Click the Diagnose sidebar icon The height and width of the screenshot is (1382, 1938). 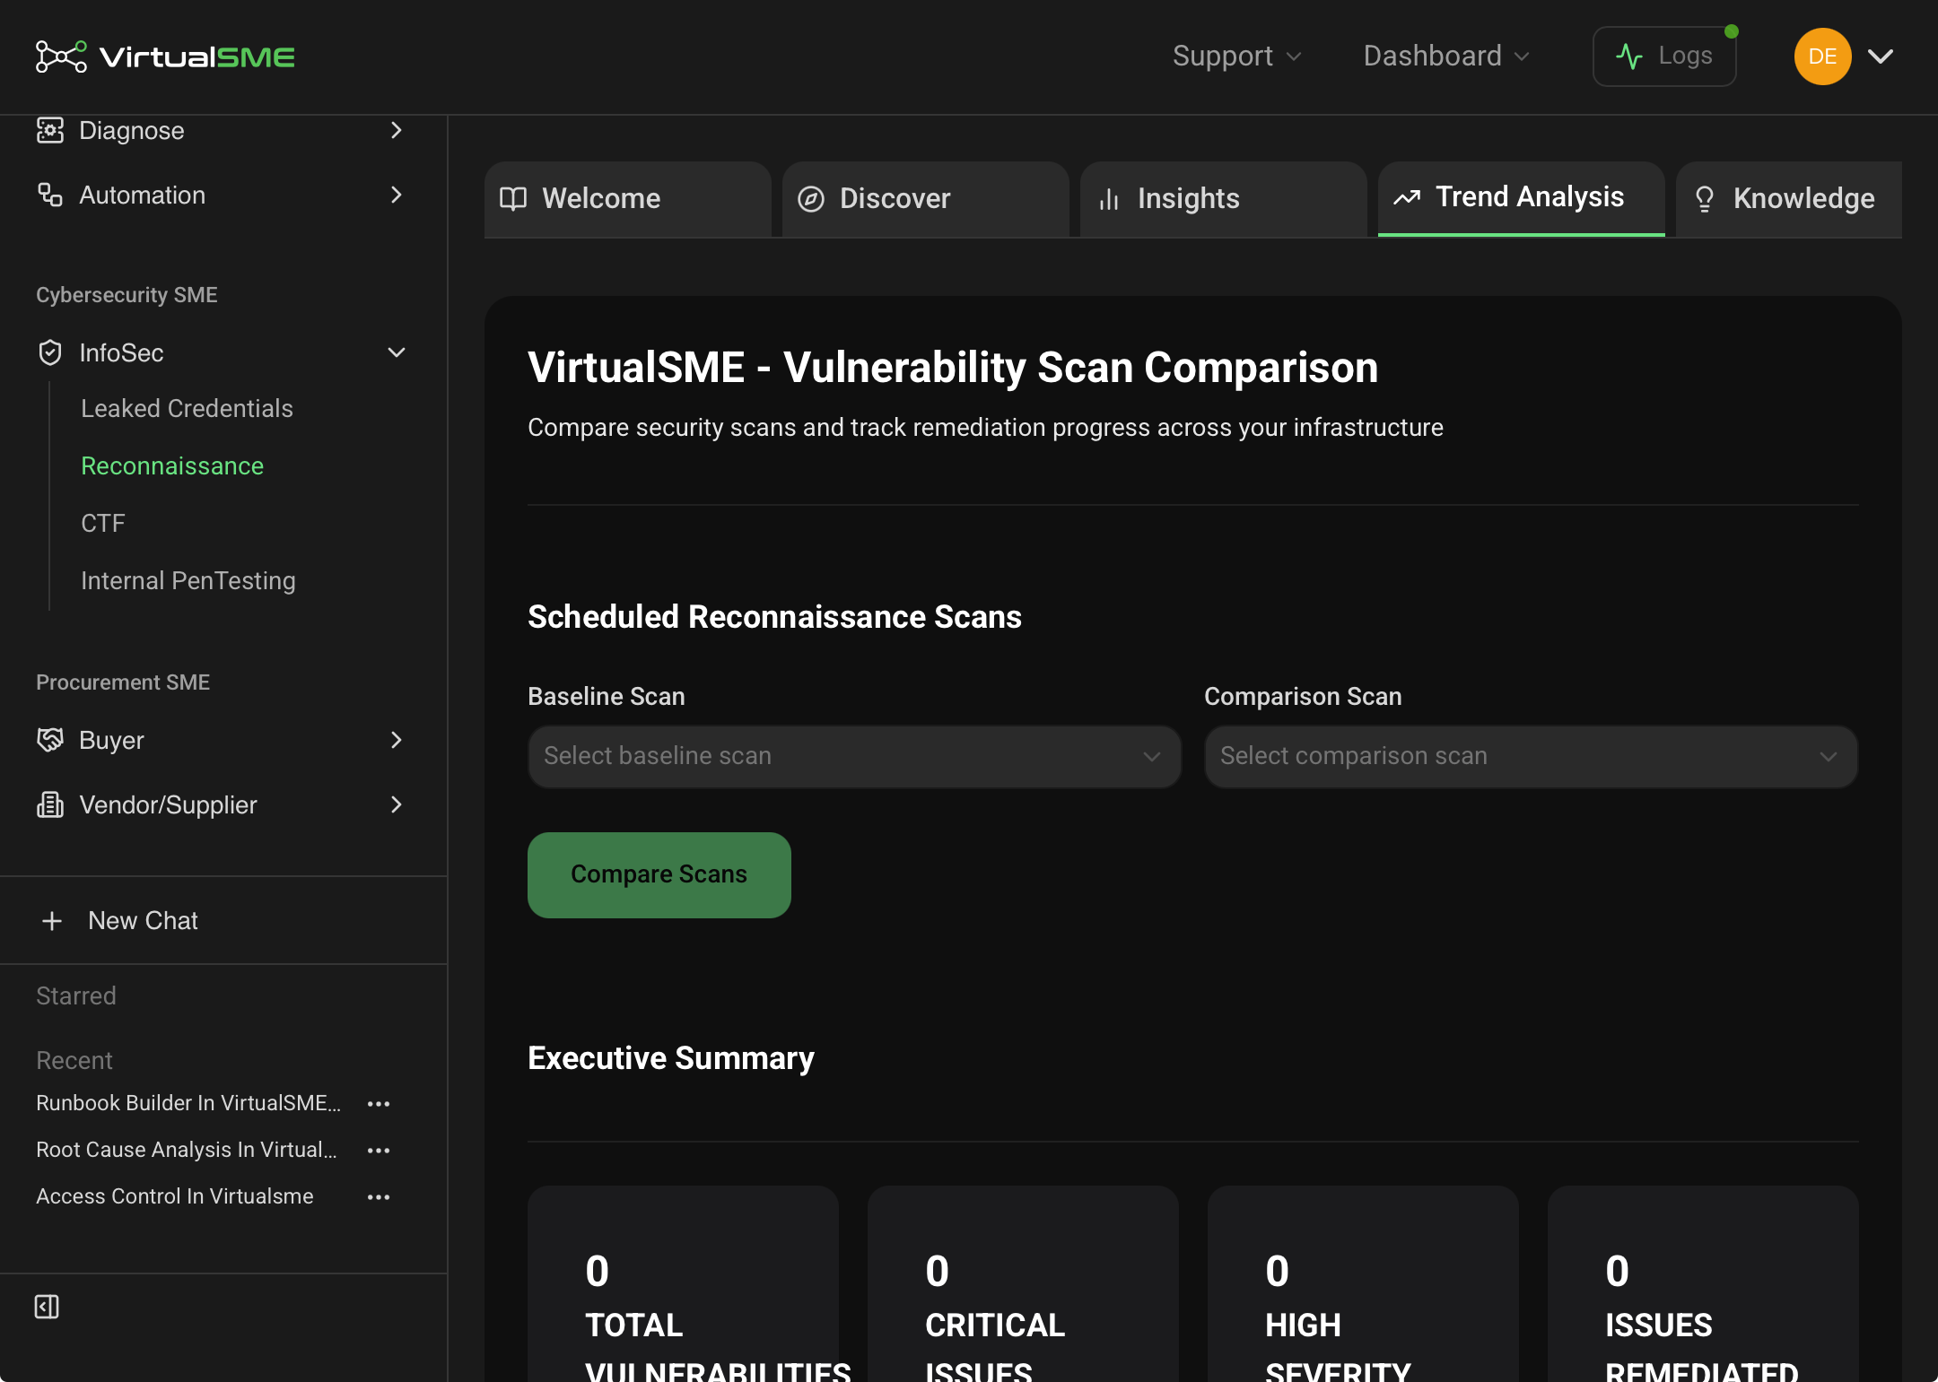point(49,130)
